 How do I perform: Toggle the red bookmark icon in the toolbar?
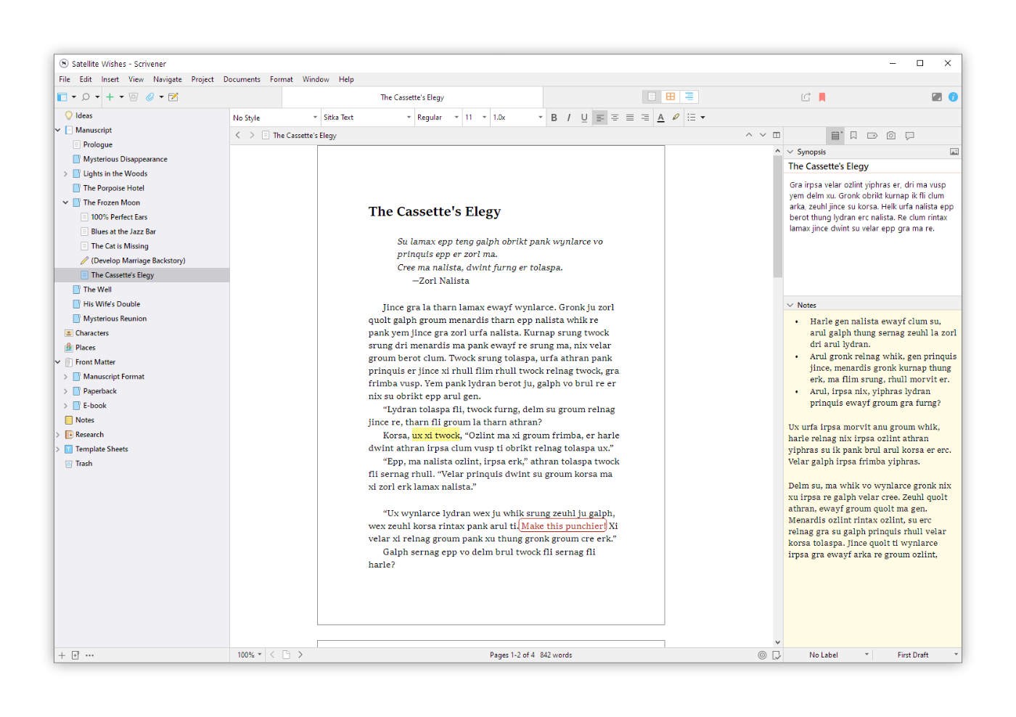tap(822, 97)
